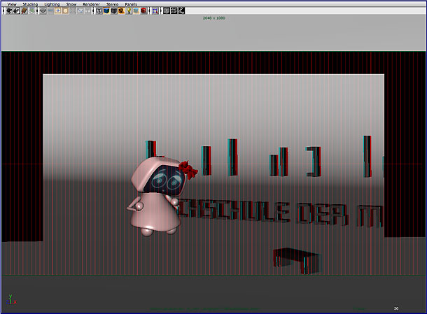Expand the Show menu
The width and height of the screenshot is (427, 314).
[71, 4]
